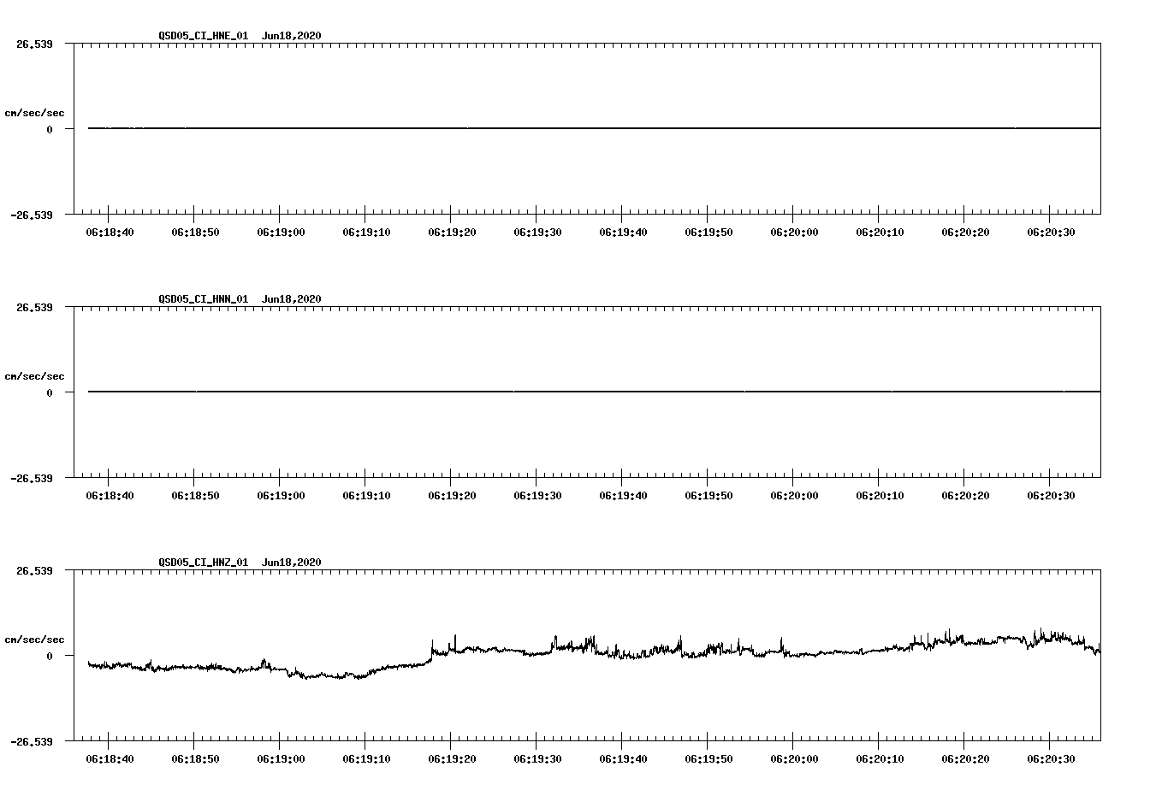Screen dimensions: 1162x790
Task: Click the cm/sec/sec unit label of HNZ plot
Action: point(34,640)
